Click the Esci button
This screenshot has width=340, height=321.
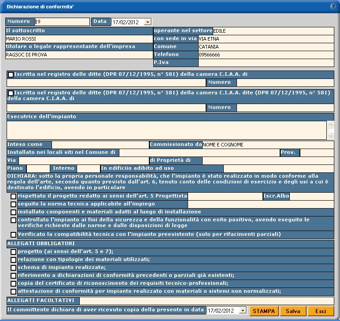(x=321, y=311)
